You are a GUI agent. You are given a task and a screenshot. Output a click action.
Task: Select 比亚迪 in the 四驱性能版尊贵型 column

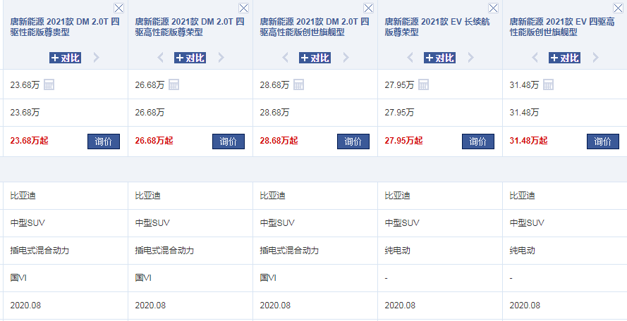click(x=23, y=196)
